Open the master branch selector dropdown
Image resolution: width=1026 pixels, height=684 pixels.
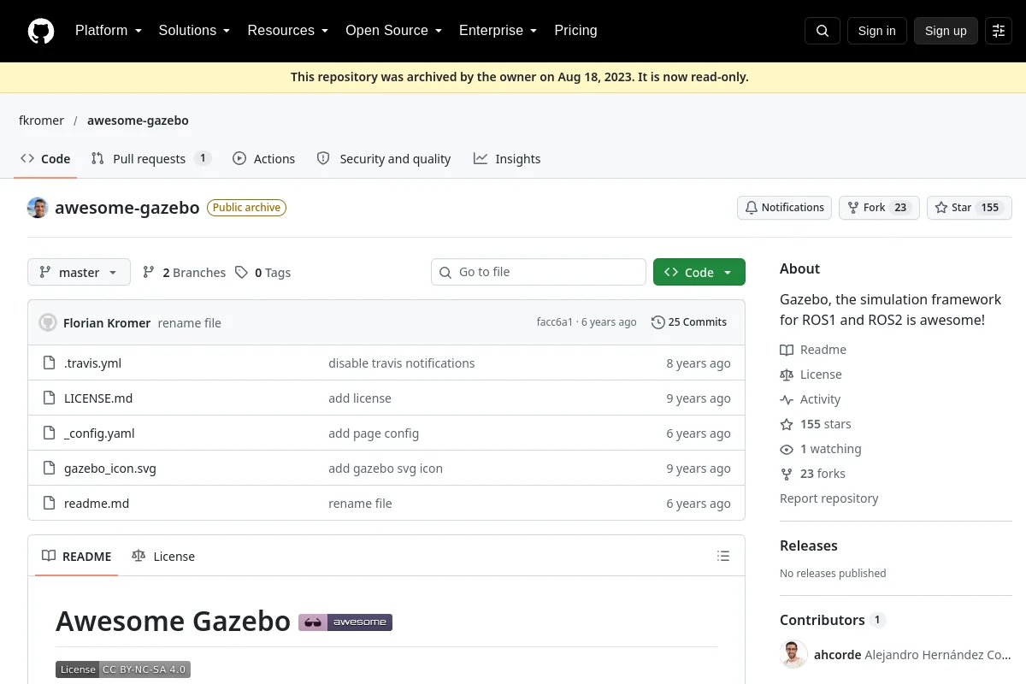pyautogui.click(x=79, y=272)
